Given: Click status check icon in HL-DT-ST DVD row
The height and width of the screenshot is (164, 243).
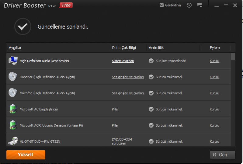Looking at the screenshot, I should tap(151, 141).
